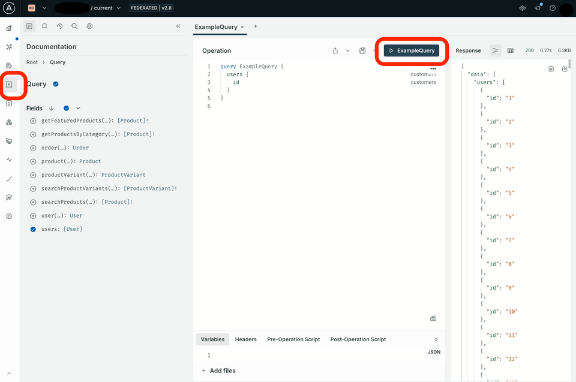
Task: Click the keyboard shortcuts icon in editor
Action: point(433,318)
